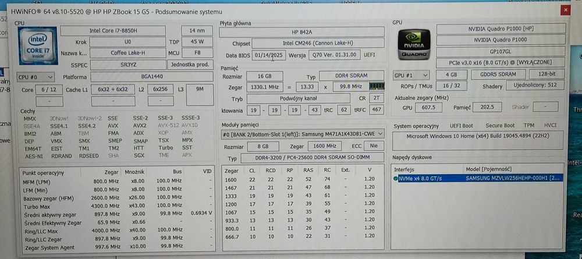Image resolution: width=582 pixels, height=259 pixels.
Task: Click the 2T command rate field
Action: [x=377, y=99]
